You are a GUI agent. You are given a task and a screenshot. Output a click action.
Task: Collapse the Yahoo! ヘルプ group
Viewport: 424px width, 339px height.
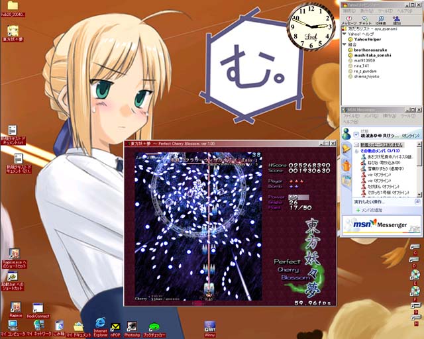tap(344, 34)
